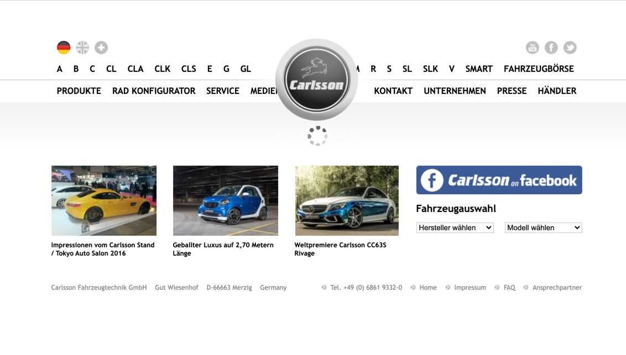Viewport: 626px width, 355px height.
Task: Open the yellow car Tokyo Auto Salon thumbnail
Action: [x=104, y=200]
